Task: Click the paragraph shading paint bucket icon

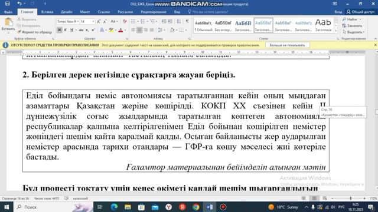Action: pyautogui.click(x=172, y=30)
